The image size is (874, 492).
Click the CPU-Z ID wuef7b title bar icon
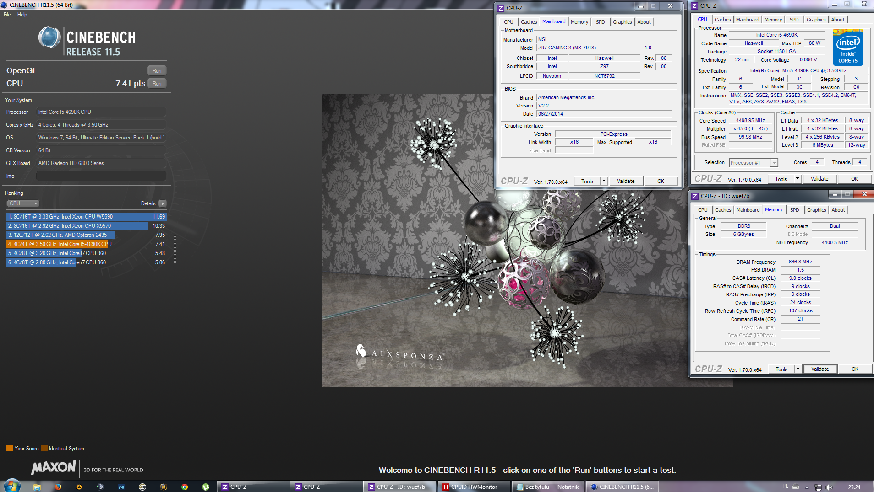click(695, 196)
